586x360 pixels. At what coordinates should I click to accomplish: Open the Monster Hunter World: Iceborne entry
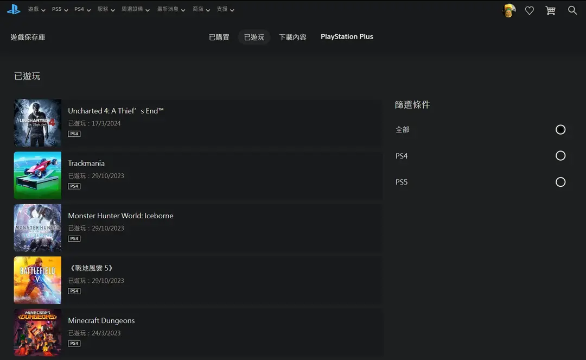pyautogui.click(x=120, y=216)
